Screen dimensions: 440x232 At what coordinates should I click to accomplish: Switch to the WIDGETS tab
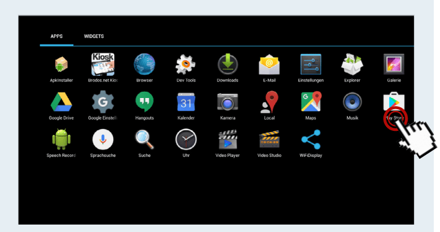click(94, 37)
